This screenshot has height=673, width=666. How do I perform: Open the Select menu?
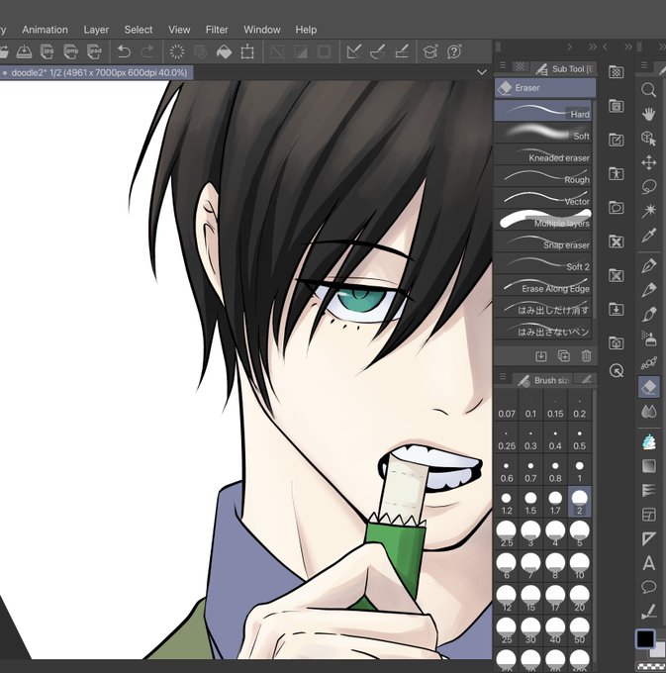coord(139,30)
